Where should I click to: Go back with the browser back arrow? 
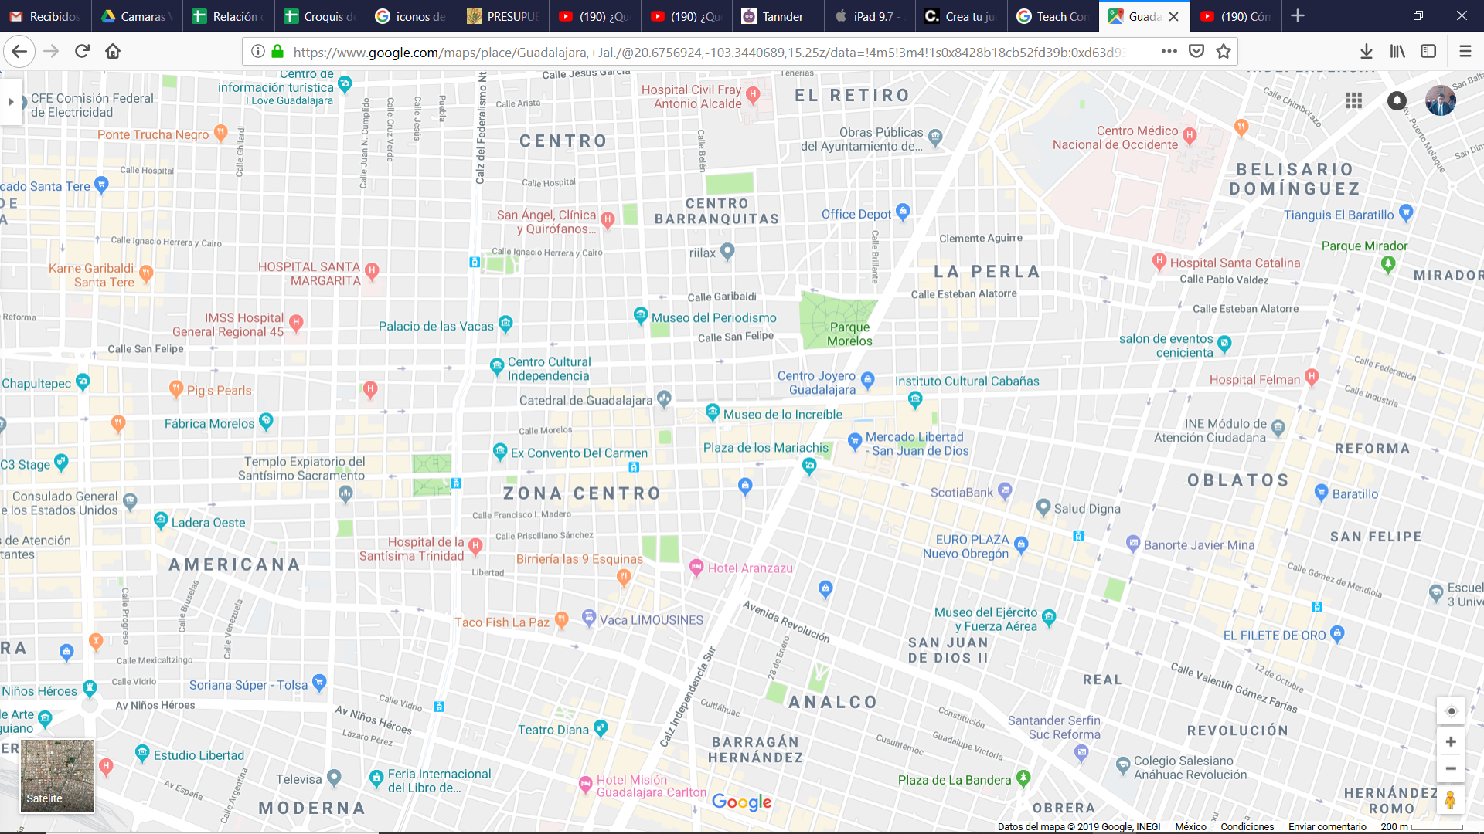pos(19,52)
